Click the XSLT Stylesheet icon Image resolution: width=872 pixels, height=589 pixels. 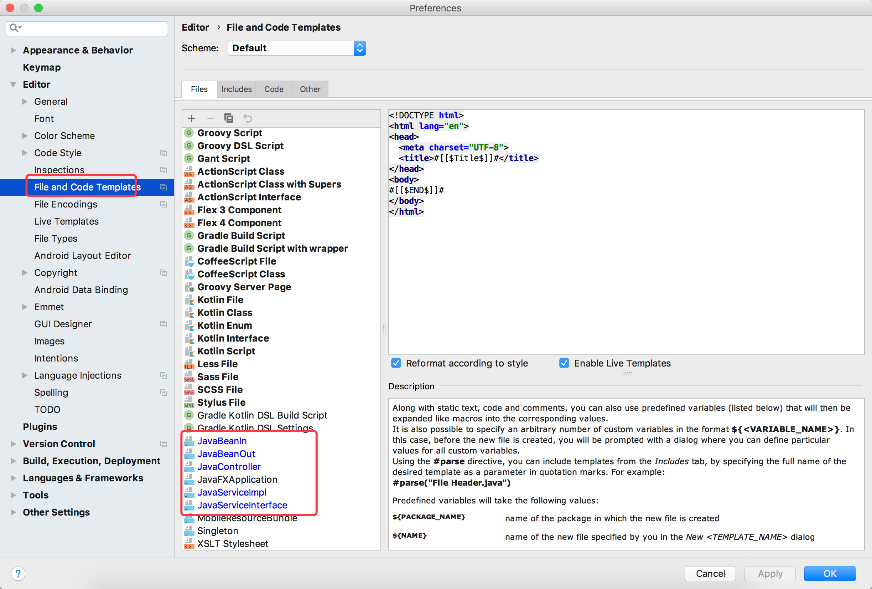(x=189, y=544)
